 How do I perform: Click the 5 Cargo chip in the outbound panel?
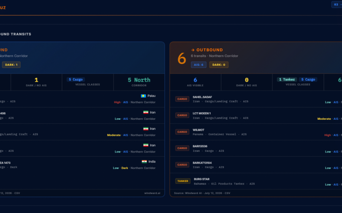click(x=308, y=79)
